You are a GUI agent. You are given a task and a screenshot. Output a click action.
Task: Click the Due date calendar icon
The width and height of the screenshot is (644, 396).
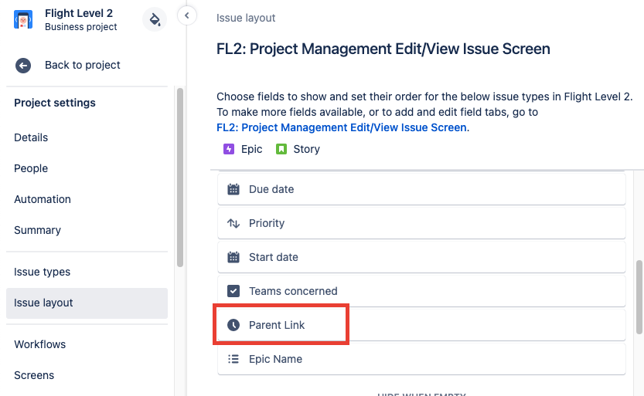[233, 189]
